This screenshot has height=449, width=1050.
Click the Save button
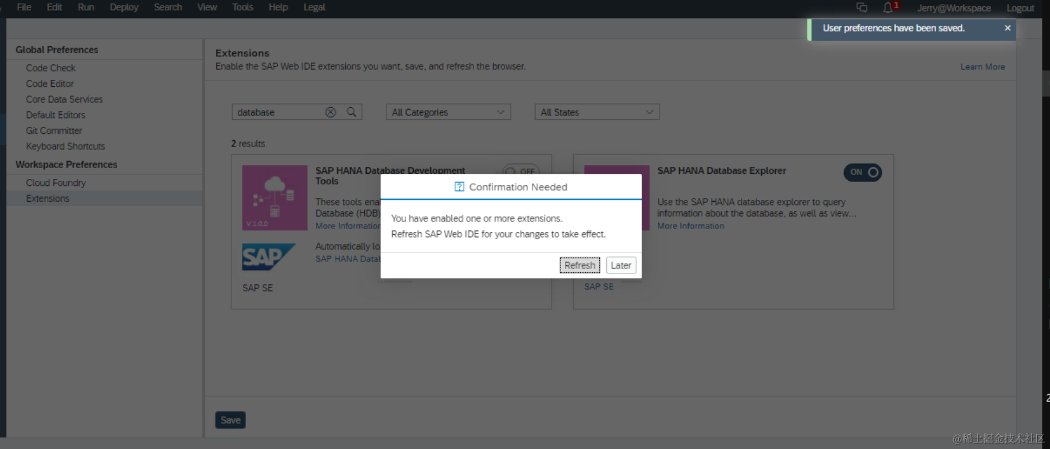230,420
